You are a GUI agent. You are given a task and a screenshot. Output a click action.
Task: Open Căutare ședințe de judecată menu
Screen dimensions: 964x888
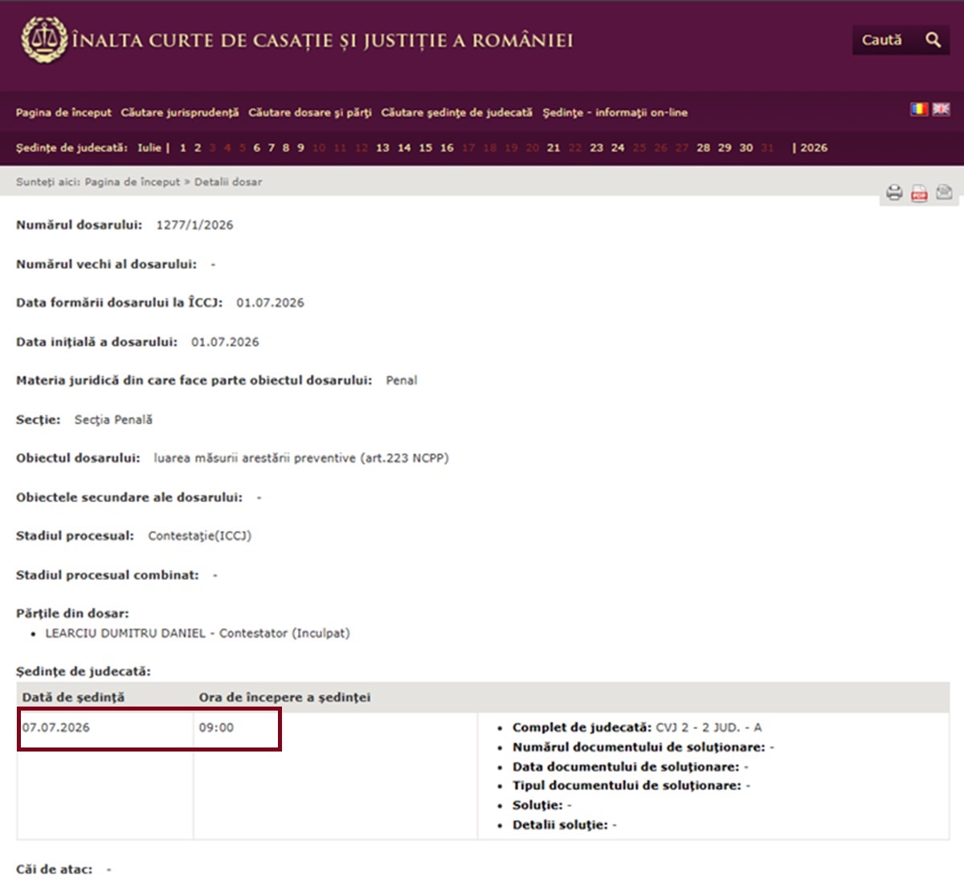pyautogui.click(x=456, y=112)
